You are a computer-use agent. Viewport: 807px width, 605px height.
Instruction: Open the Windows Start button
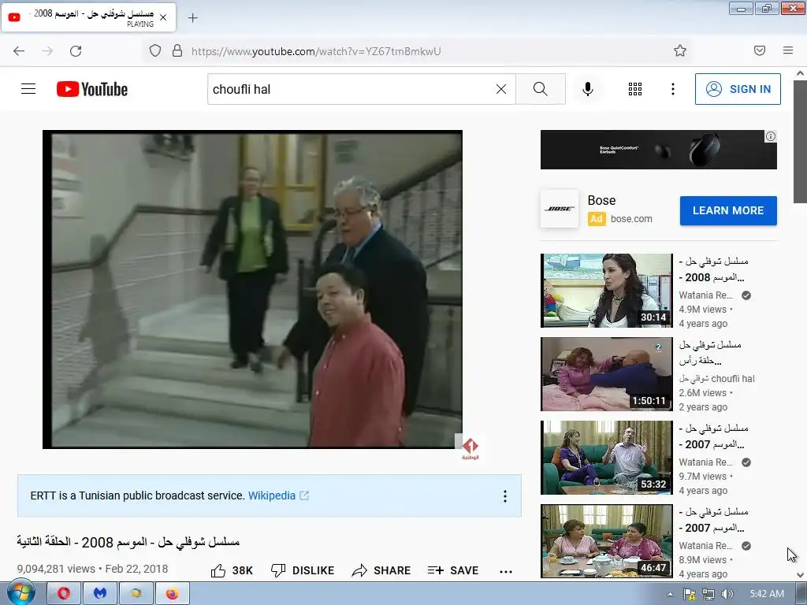click(x=20, y=592)
